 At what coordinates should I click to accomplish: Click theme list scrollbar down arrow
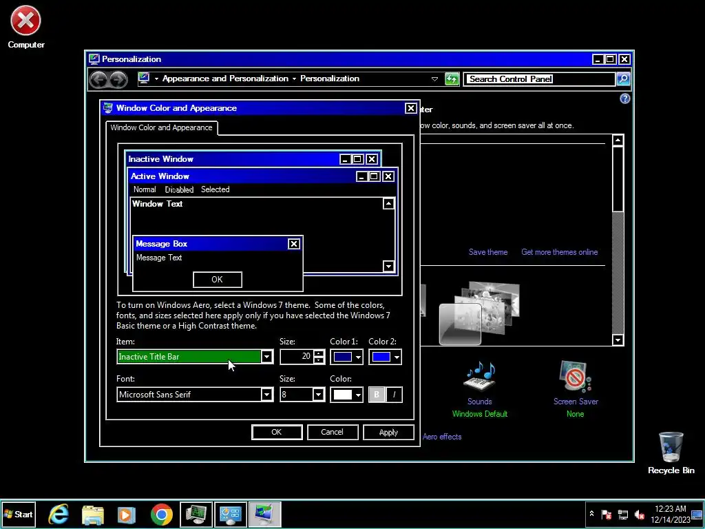(618, 340)
